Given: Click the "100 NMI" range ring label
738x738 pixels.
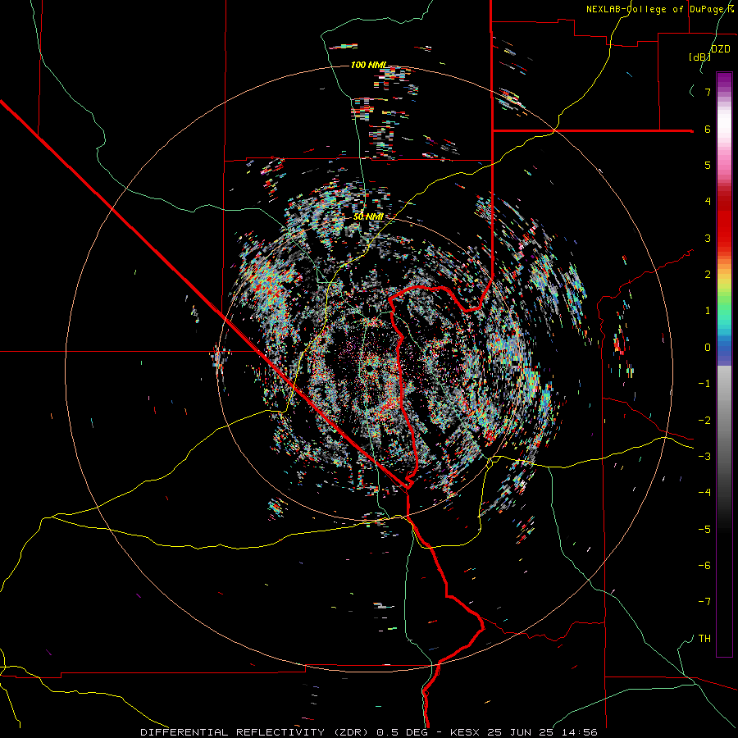Looking at the screenshot, I should click(x=369, y=65).
